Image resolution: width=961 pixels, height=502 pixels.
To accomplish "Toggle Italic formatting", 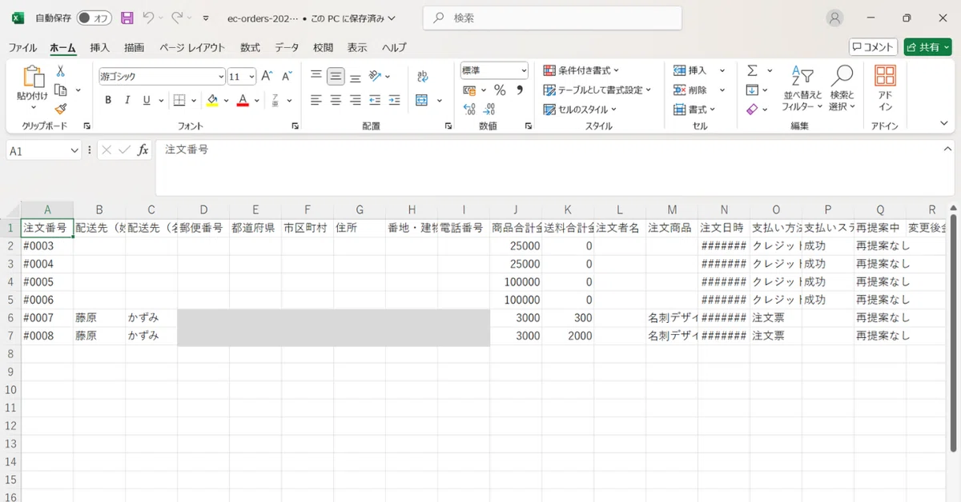I will pyautogui.click(x=127, y=100).
